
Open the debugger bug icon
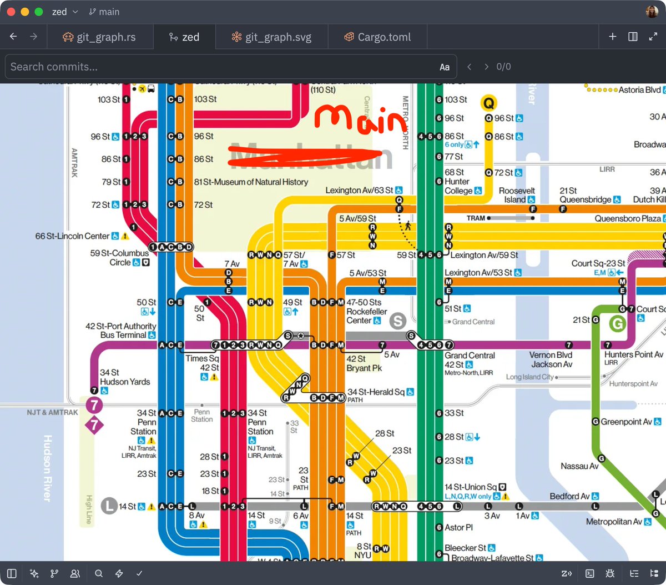(x=610, y=573)
